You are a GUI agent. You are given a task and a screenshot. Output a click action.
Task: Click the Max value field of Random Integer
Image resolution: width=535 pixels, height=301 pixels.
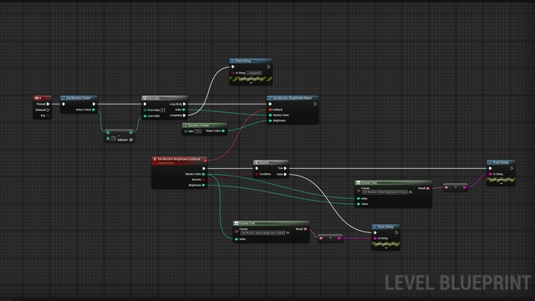197,131
